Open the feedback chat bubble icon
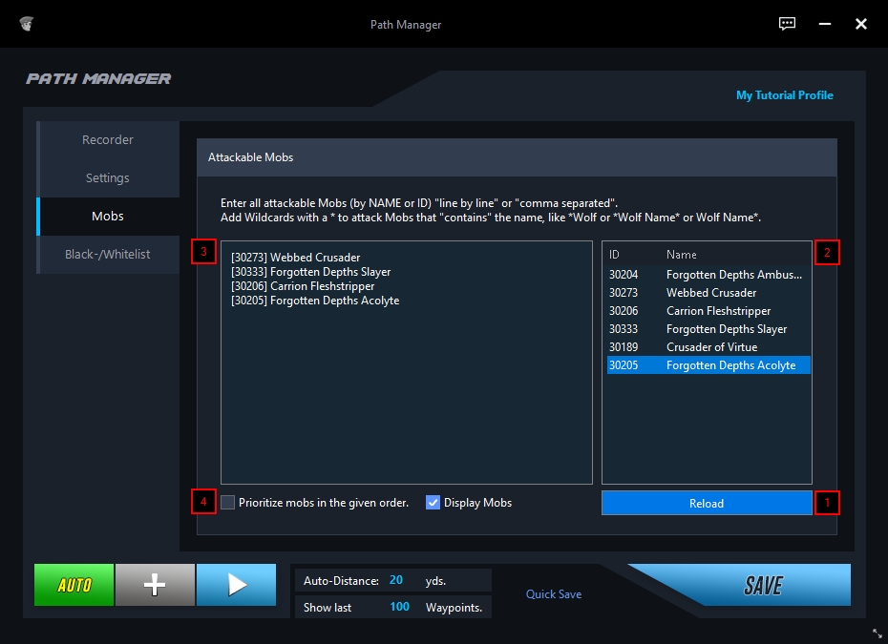This screenshot has height=644, width=888. tap(787, 24)
